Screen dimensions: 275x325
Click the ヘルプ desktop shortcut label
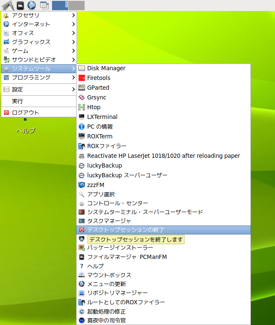pos(26,131)
